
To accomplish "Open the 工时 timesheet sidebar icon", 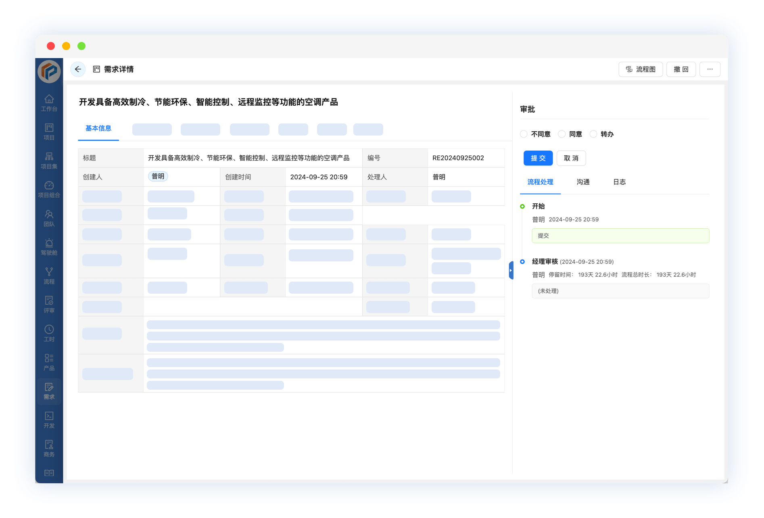I will coord(49,333).
